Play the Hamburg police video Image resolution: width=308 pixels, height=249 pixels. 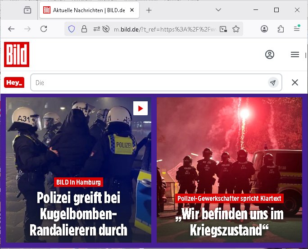[x=140, y=109]
